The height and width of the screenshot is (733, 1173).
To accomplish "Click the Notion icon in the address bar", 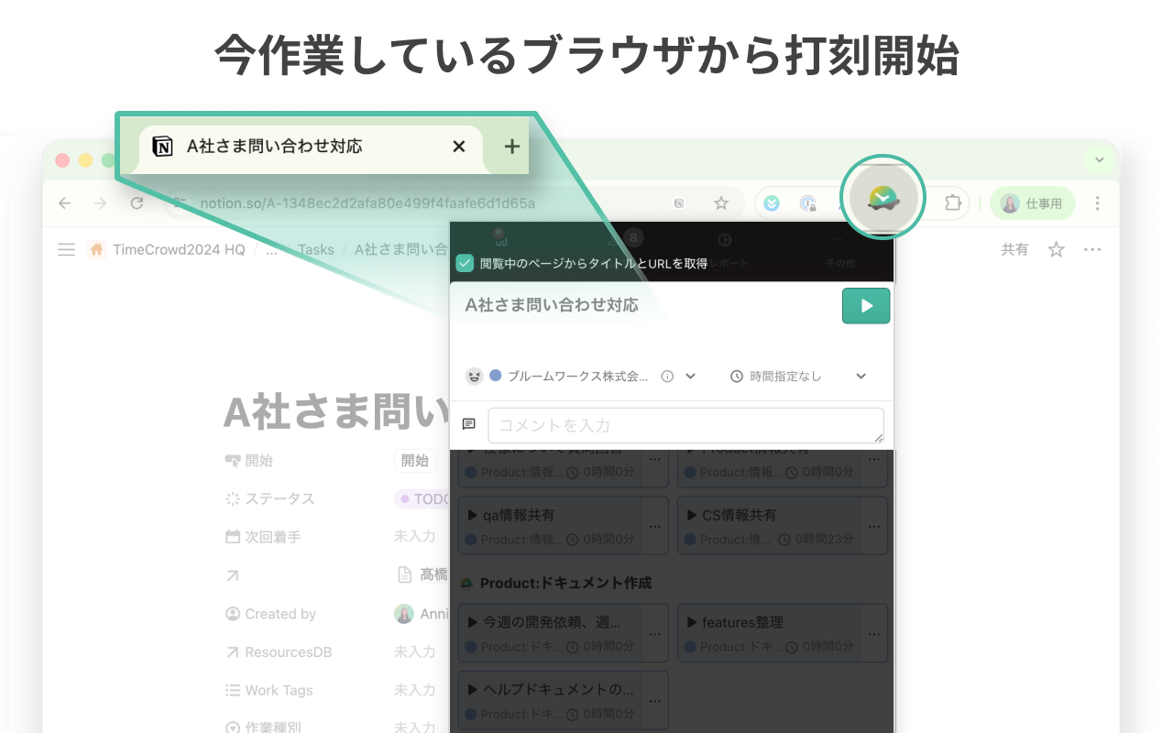I will [679, 202].
